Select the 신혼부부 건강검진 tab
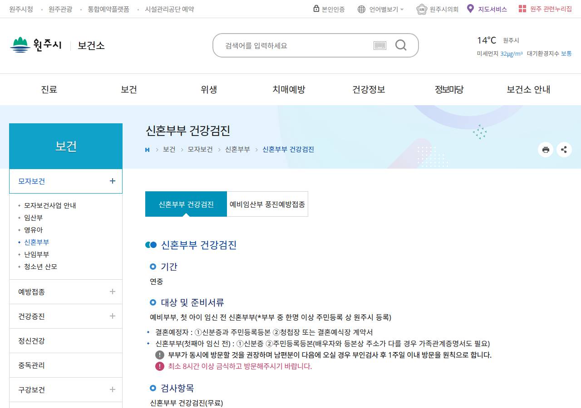 point(186,204)
